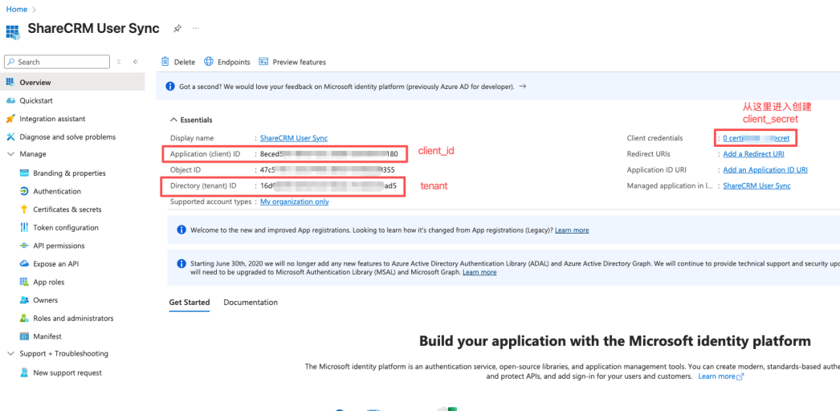Open the feedback arrow in banner
The height and width of the screenshot is (411, 840).
click(523, 86)
